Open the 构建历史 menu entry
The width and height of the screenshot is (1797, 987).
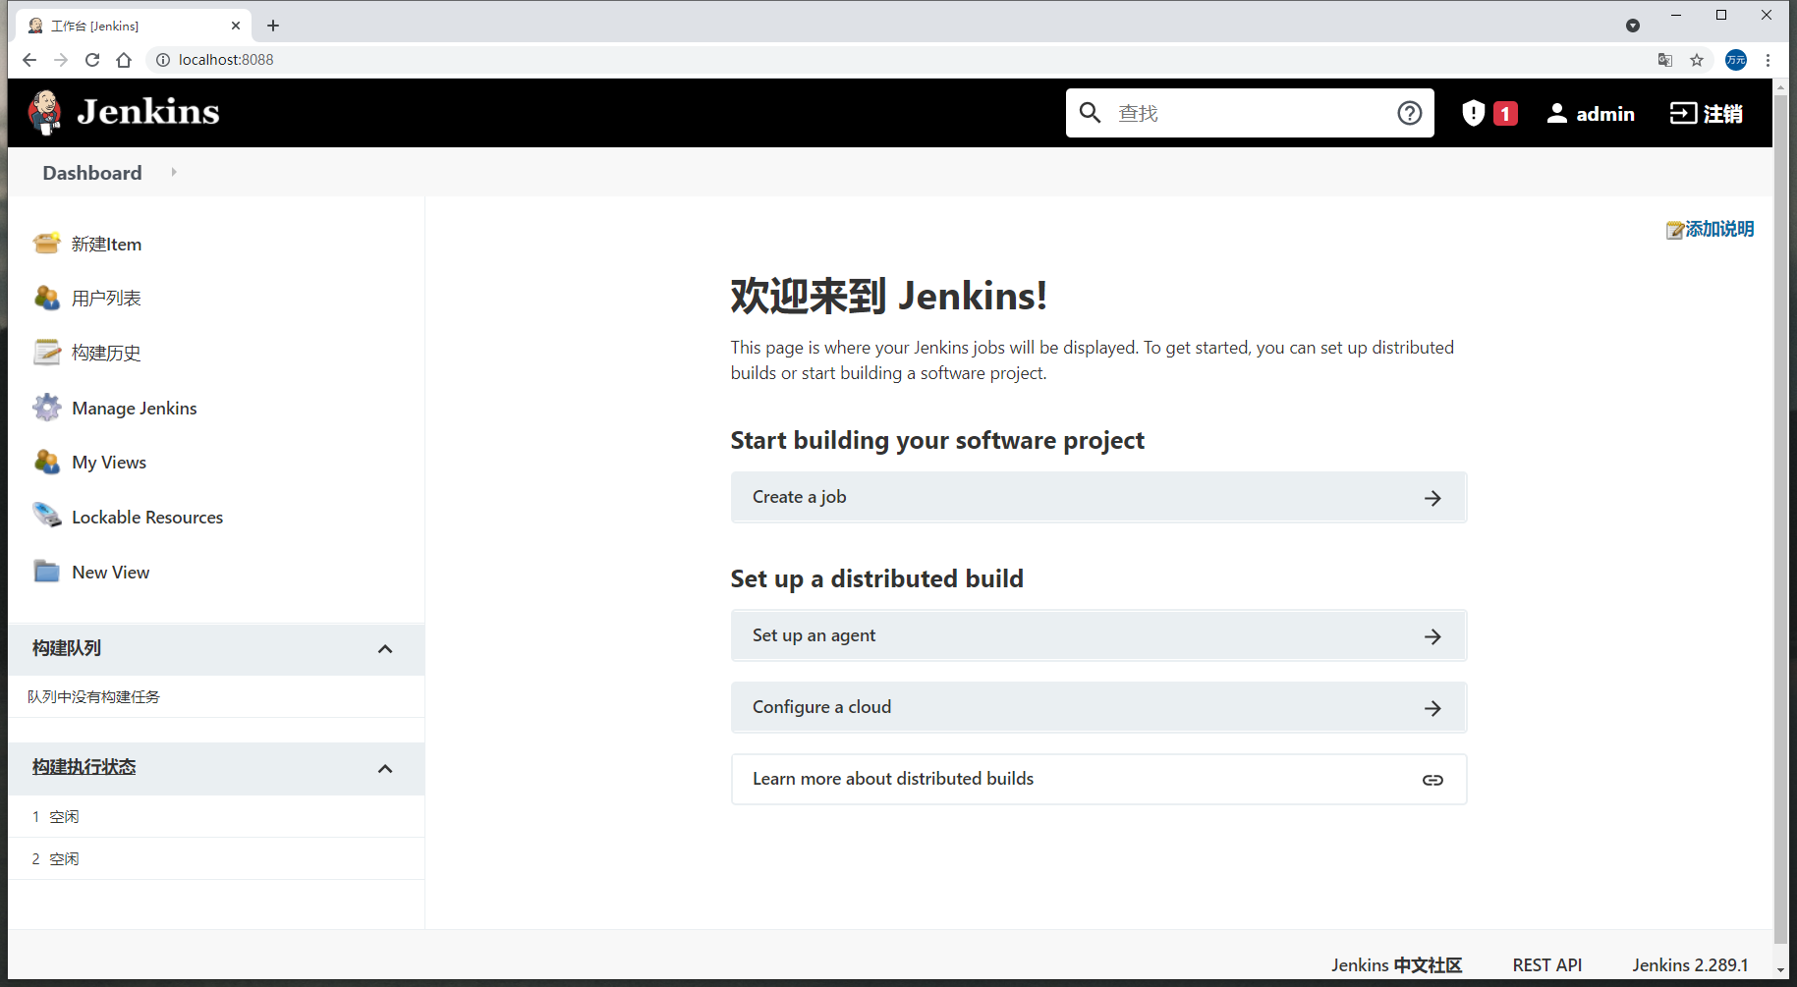[x=106, y=353]
